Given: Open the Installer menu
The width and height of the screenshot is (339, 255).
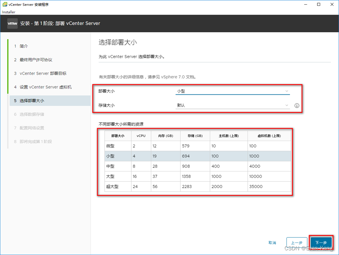Looking at the screenshot, I should (x=9, y=12).
